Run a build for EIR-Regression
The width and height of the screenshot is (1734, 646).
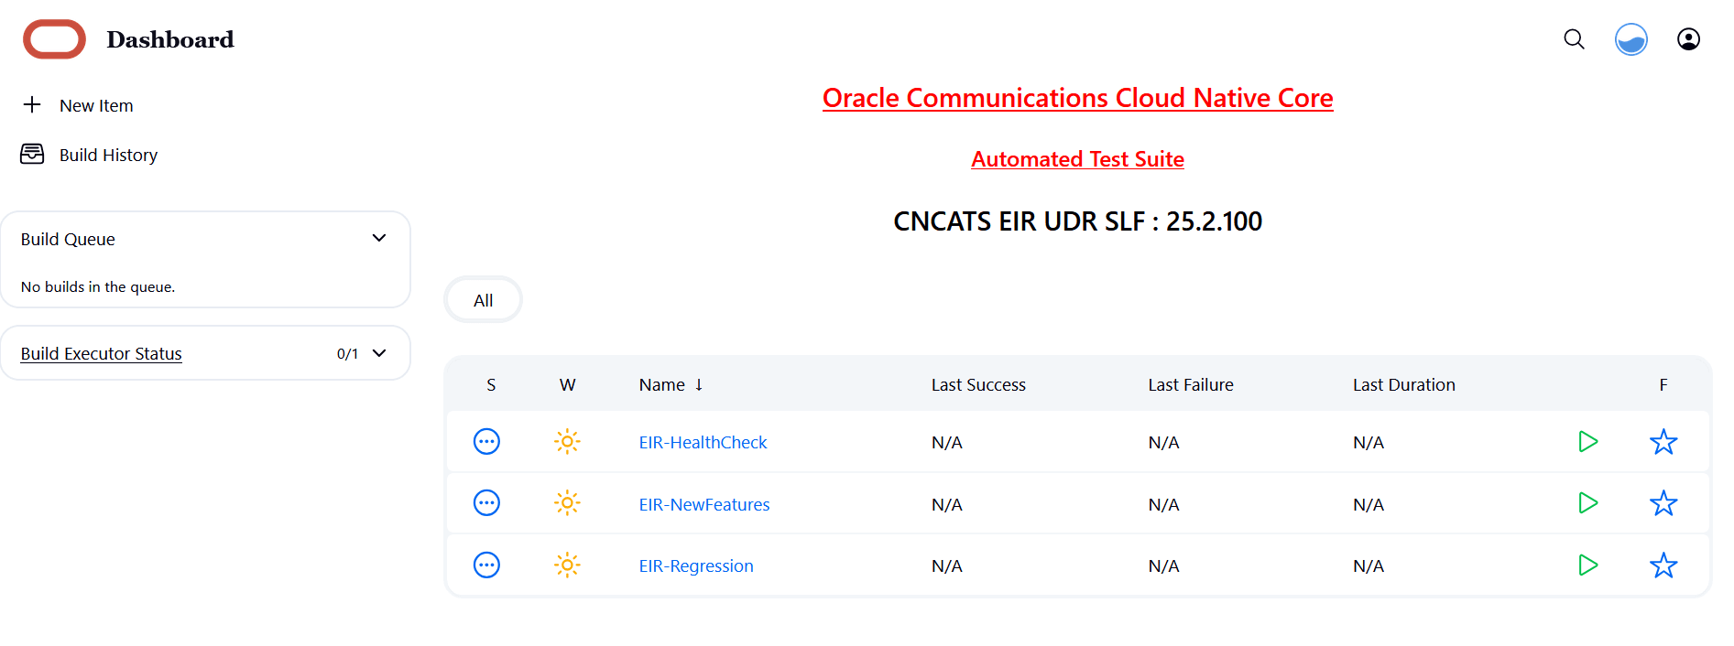pos(1588,565)
